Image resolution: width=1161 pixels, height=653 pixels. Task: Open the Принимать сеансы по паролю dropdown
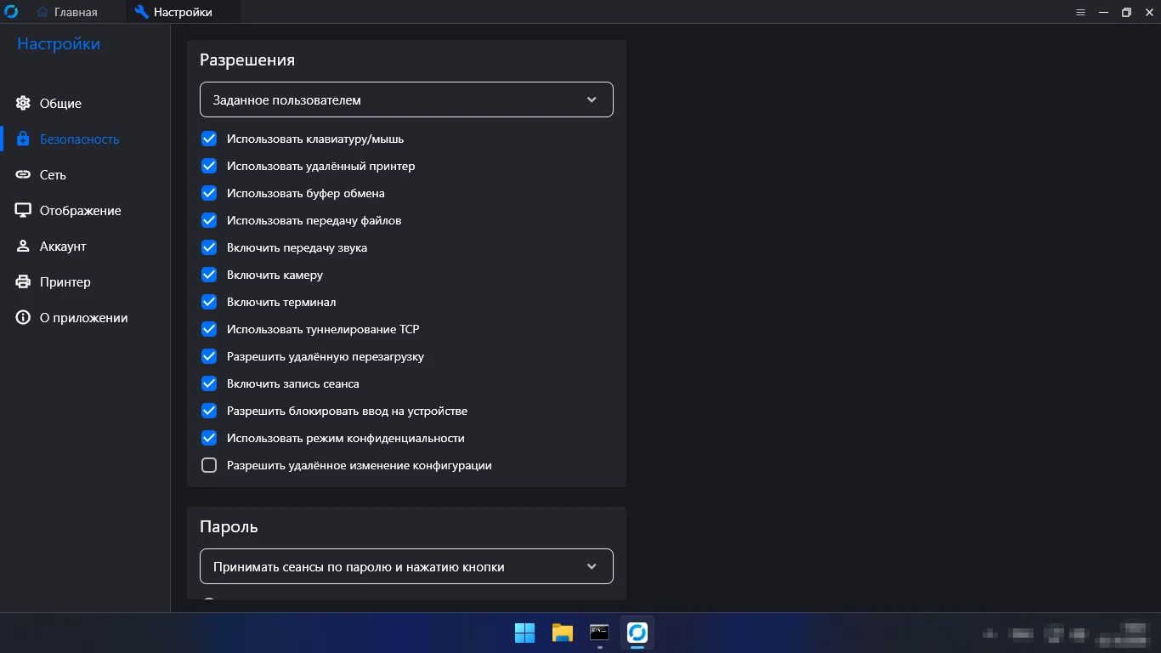coord(406,566)
